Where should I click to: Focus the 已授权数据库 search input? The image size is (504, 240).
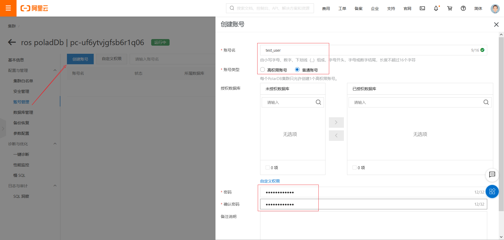tap(420, 102)
